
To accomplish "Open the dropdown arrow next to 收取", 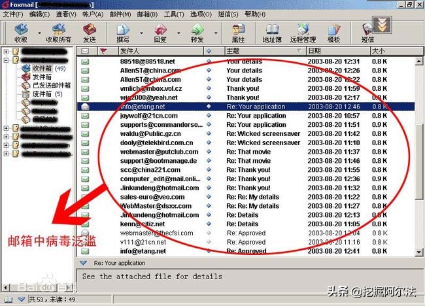I will [40, 33].
